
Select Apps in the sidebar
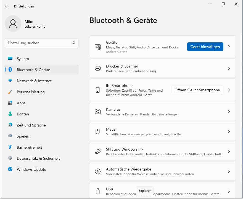21,103
